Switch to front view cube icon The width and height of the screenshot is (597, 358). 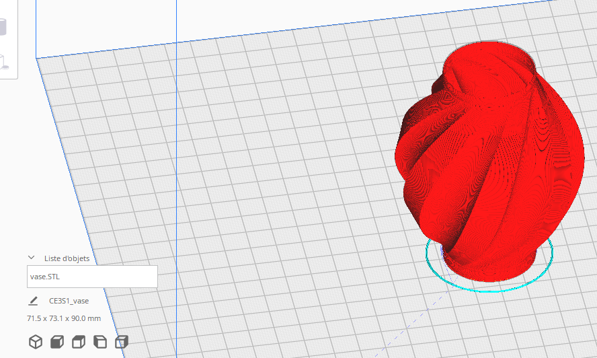pos(57,342)
